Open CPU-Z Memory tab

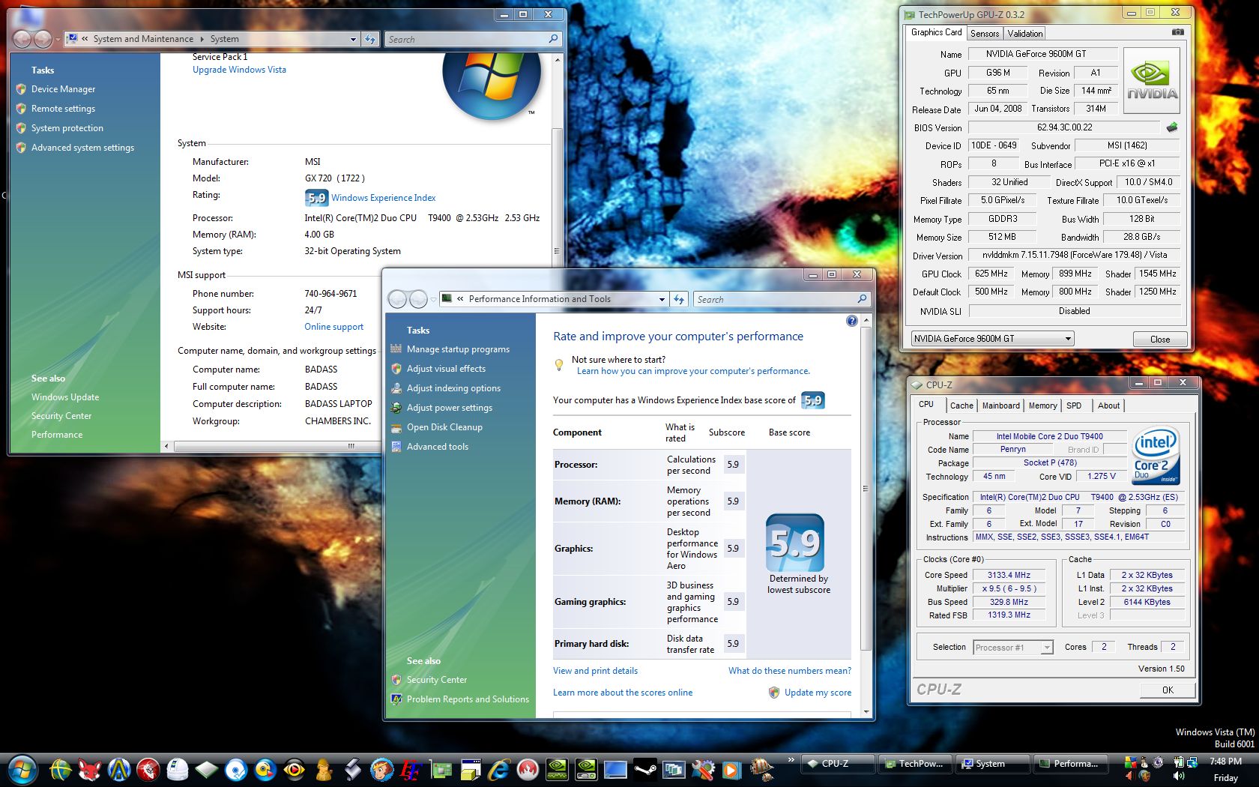1042,405
